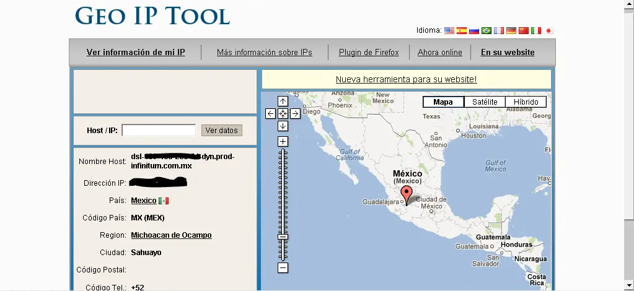Choose the Italian flag language icon
Image resolution: width=634 pixels, height=291 pixels.
[x=536, y=30]
